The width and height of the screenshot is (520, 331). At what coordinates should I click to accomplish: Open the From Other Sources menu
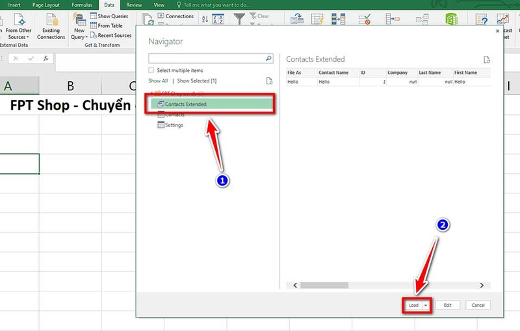[x=19, y=27]
